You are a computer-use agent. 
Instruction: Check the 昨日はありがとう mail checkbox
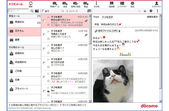pos(44,21)
